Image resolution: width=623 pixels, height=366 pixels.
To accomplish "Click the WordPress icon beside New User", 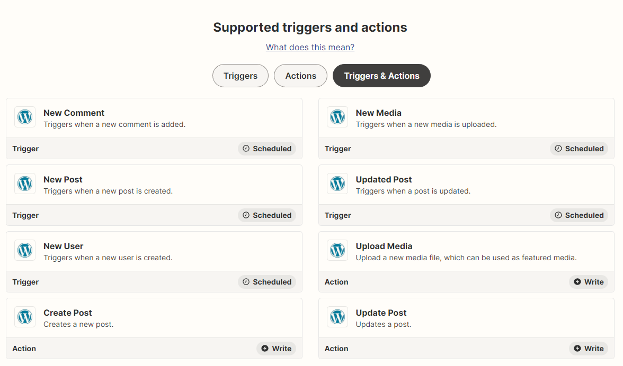I will click(25, 250).
